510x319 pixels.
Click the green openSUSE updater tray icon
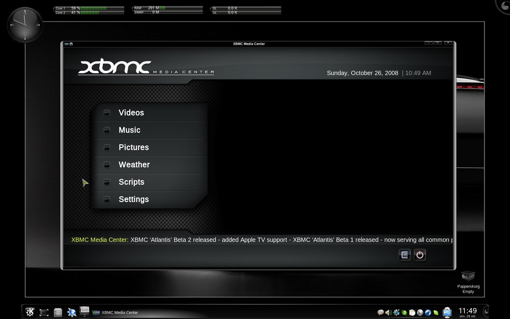point(404,312)
